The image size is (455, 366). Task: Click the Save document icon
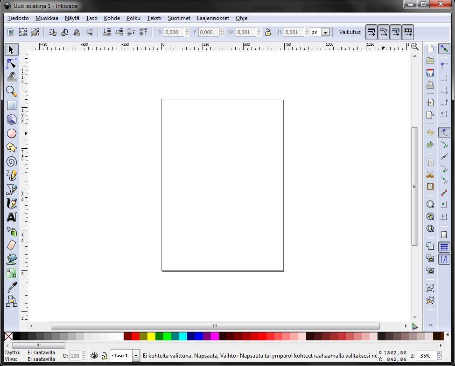(430, 73)
